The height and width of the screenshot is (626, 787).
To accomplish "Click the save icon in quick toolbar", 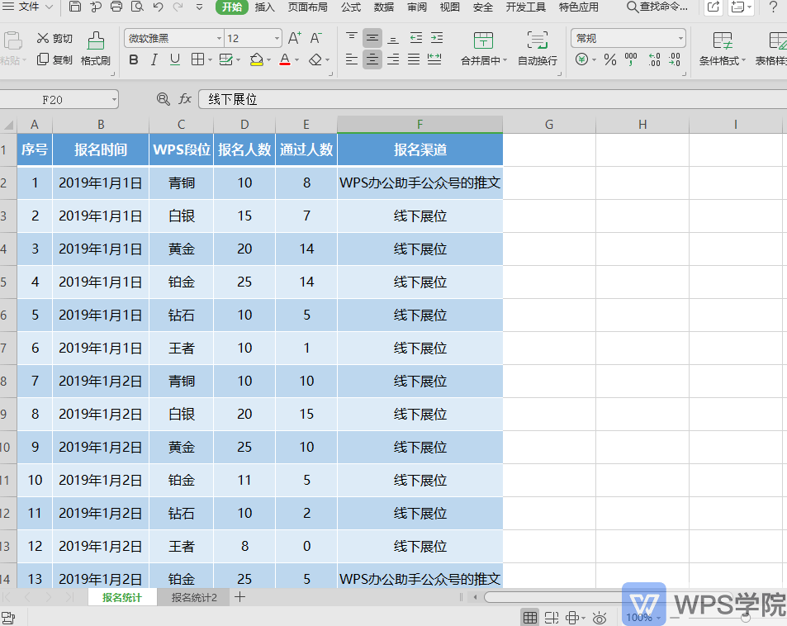I will tap(75, 7).
